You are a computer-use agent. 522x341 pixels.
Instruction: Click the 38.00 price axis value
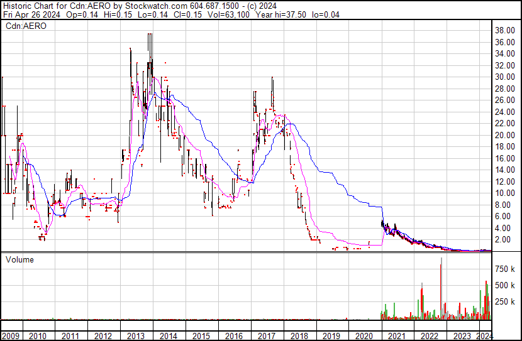[504, 31]
